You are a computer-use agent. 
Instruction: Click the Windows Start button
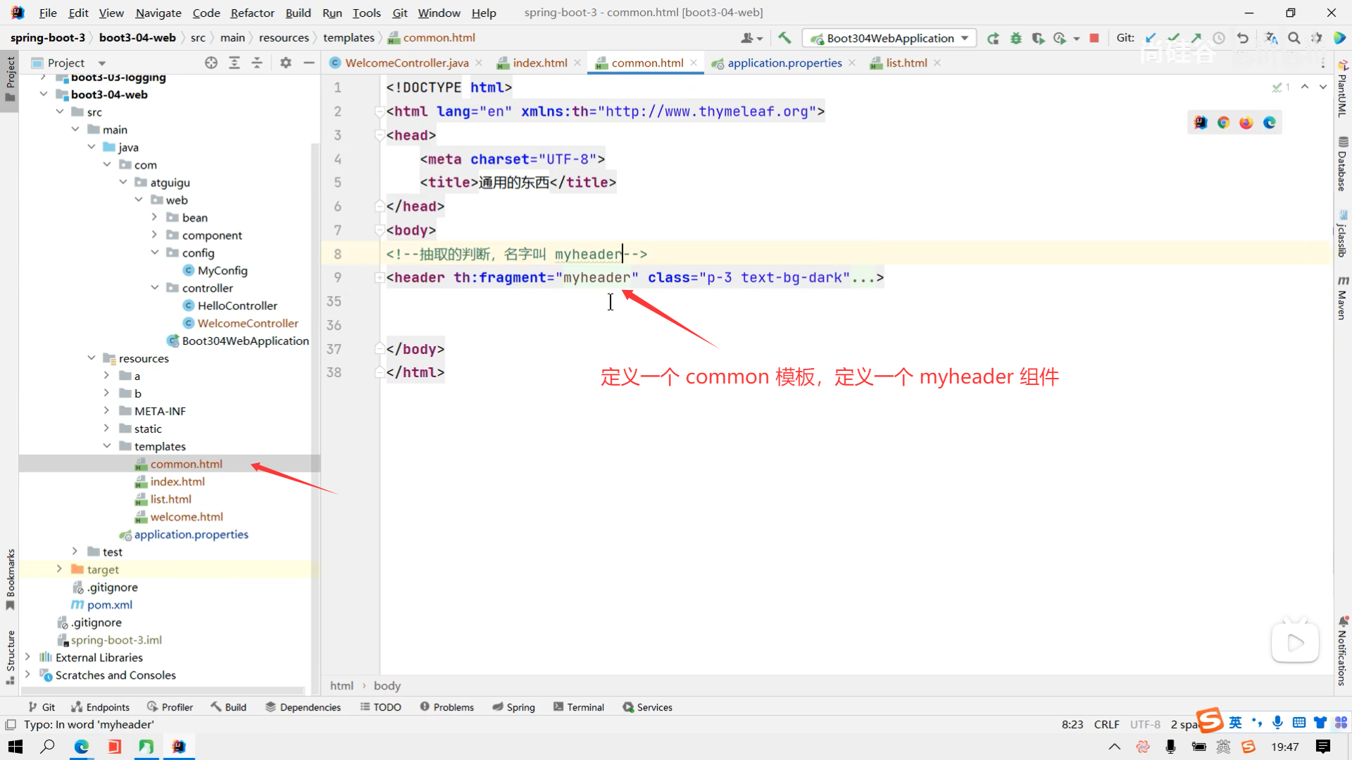point(15,747)
